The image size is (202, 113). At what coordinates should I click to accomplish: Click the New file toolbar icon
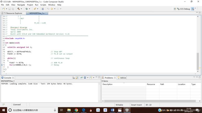point(4,9)
